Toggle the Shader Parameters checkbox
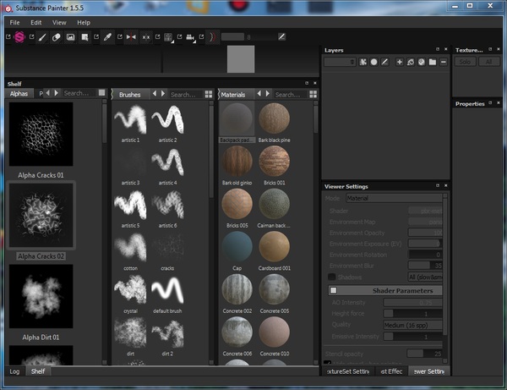This screenshot has height=390, width=507. (x=333, y=290)
